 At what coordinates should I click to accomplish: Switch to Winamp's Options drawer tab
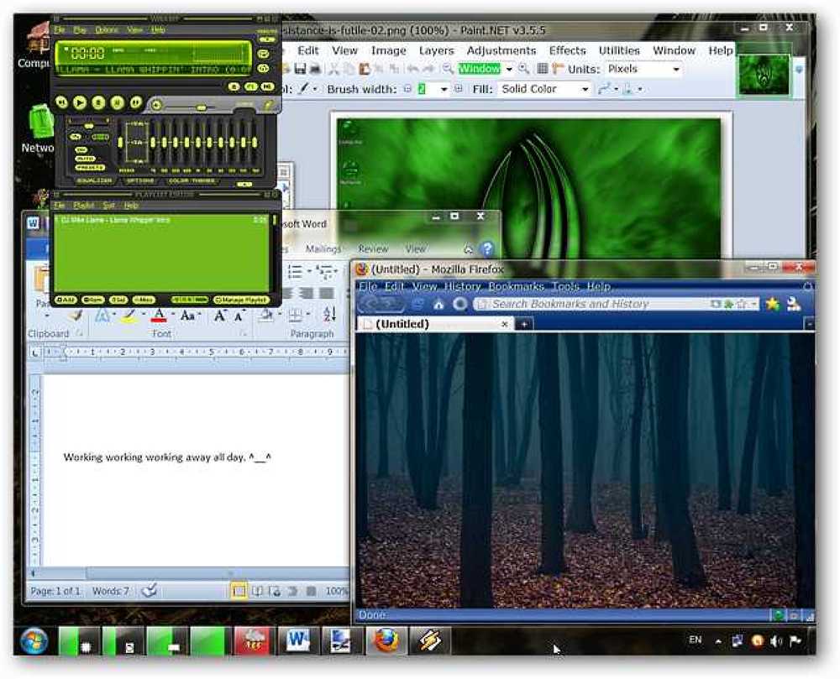click(x=140, y=180)
